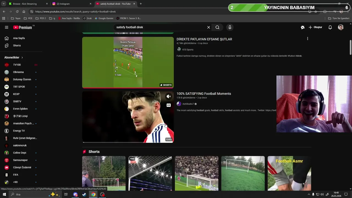Screen dimensions: 352x198
Task: Open the POE 2 bookmarks folder
Action: 41,18
